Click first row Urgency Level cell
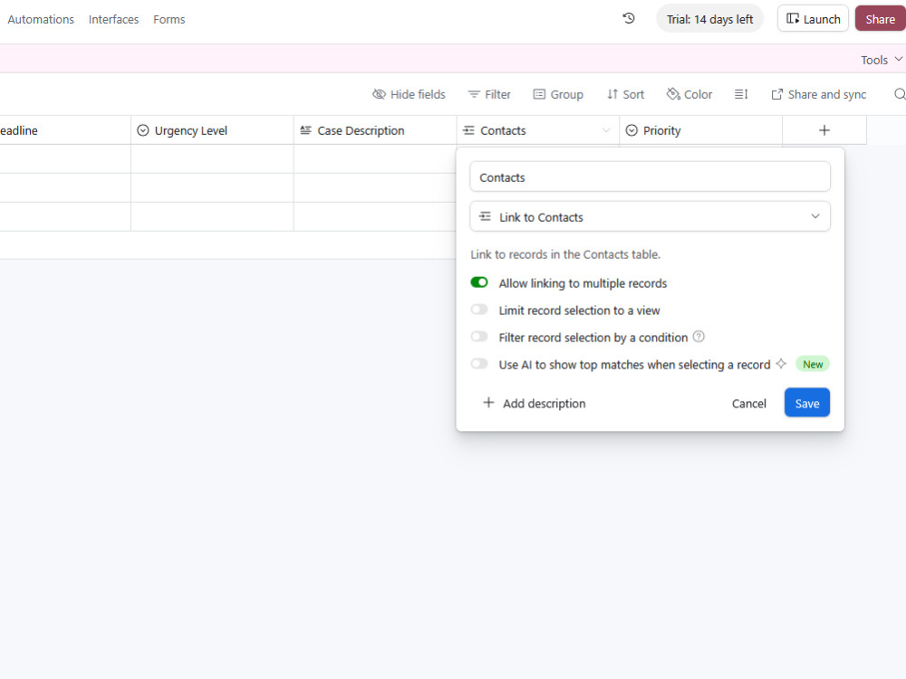 tap(212, 158)
